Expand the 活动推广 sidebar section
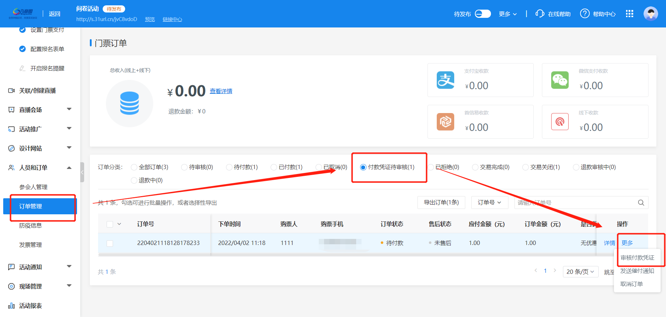This screenshot has height=317, width=666. click(x=69, y=128)
